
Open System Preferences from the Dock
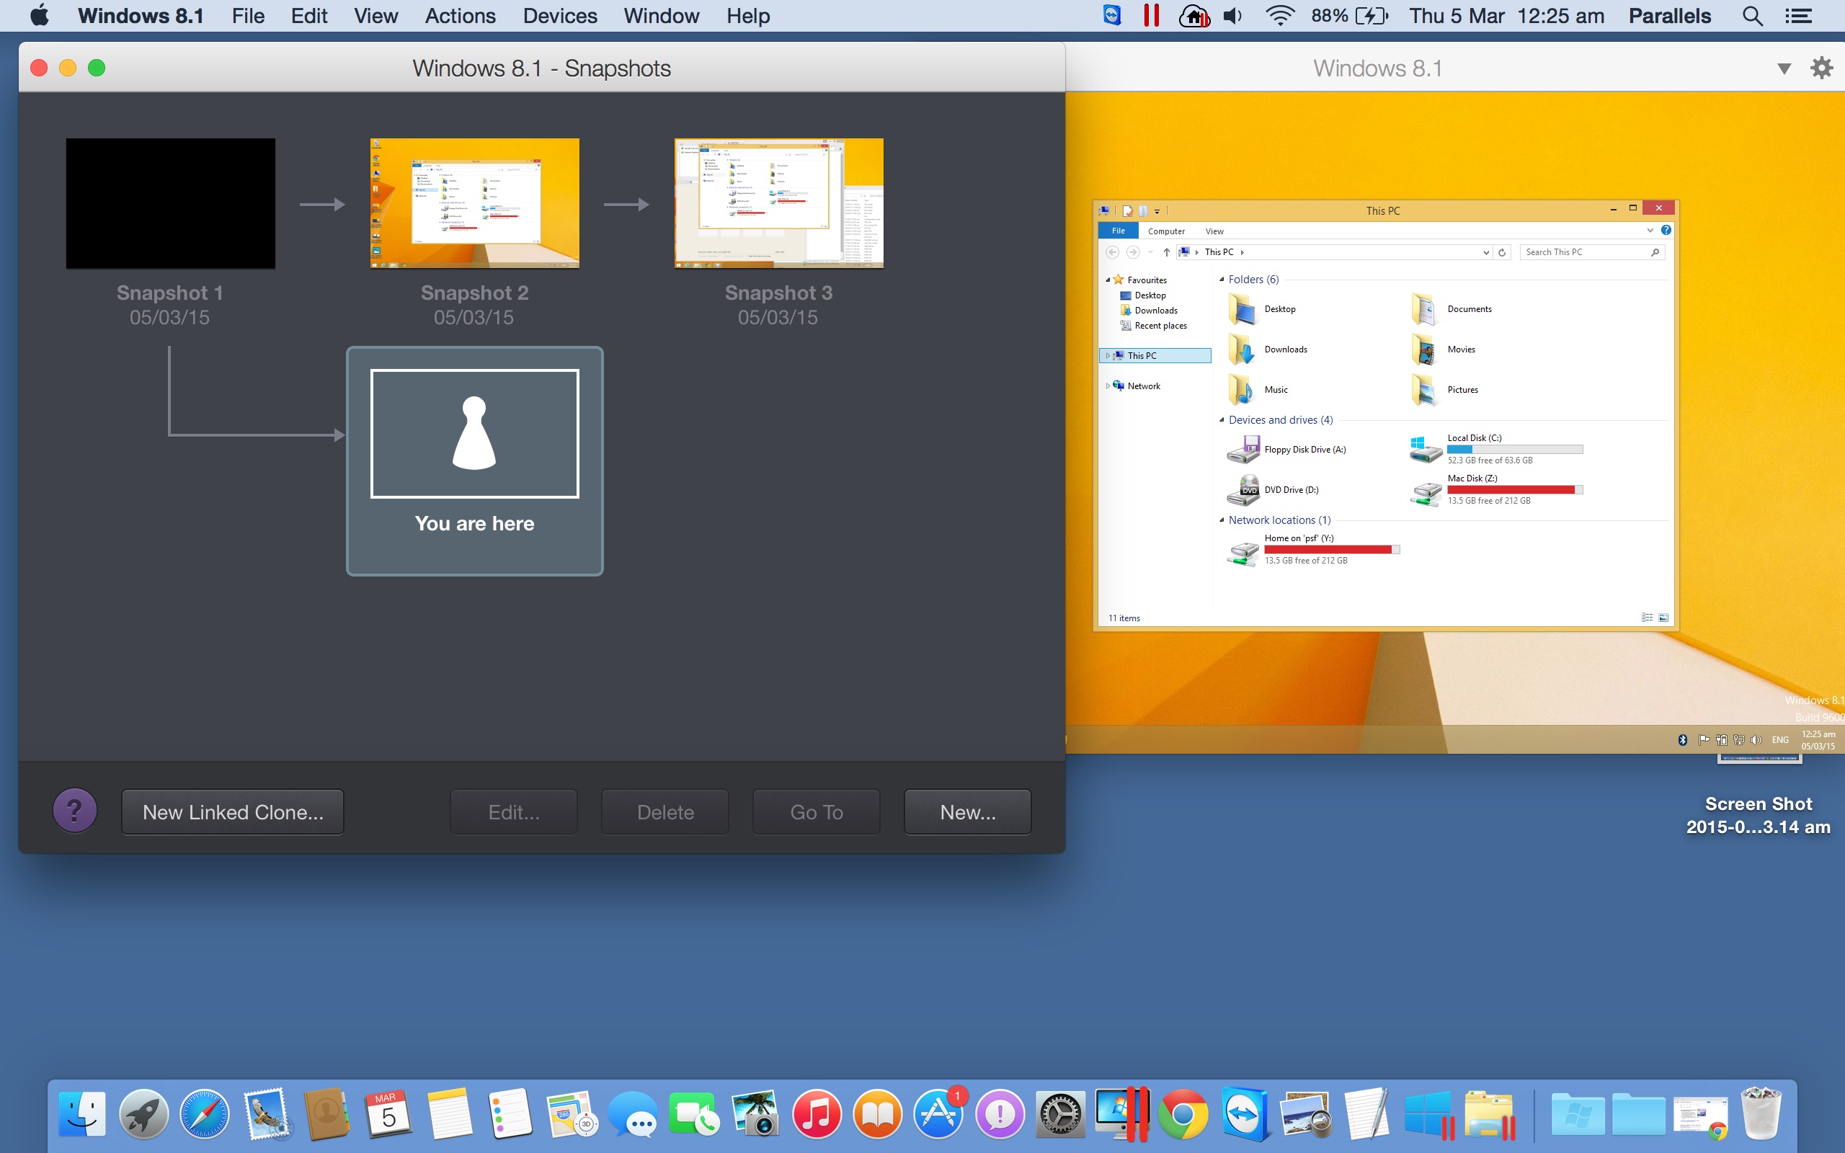click(1060, 1114)
